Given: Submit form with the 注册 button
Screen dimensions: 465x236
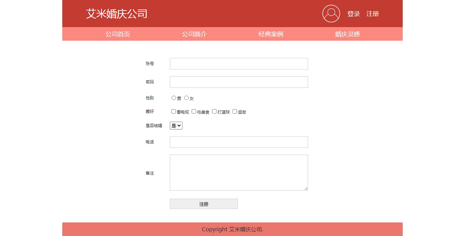Looking at the screenshot, I should click(x=204, y=204).
